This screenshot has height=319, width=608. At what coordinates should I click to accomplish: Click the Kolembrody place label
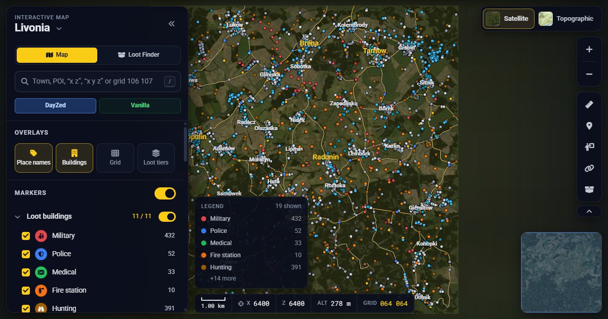tap(353, 25)
